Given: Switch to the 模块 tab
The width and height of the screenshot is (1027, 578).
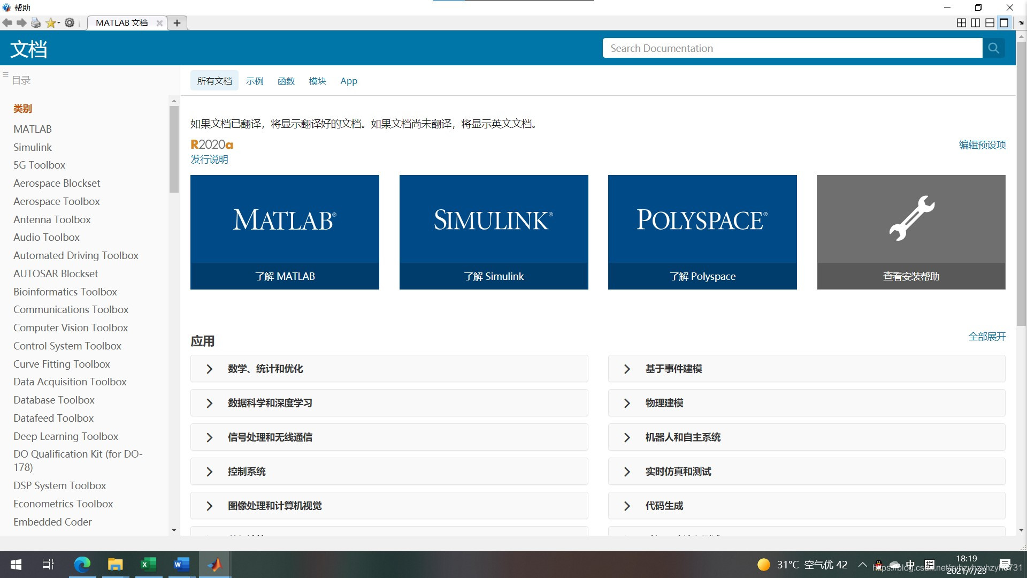Looking at the screenshot, I should pyautogui.click(x=317, y=81).
